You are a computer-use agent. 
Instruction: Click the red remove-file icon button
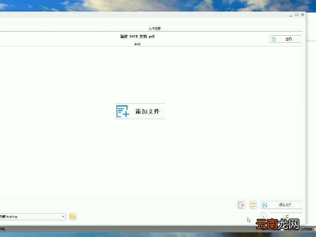[x=242, y=205]
